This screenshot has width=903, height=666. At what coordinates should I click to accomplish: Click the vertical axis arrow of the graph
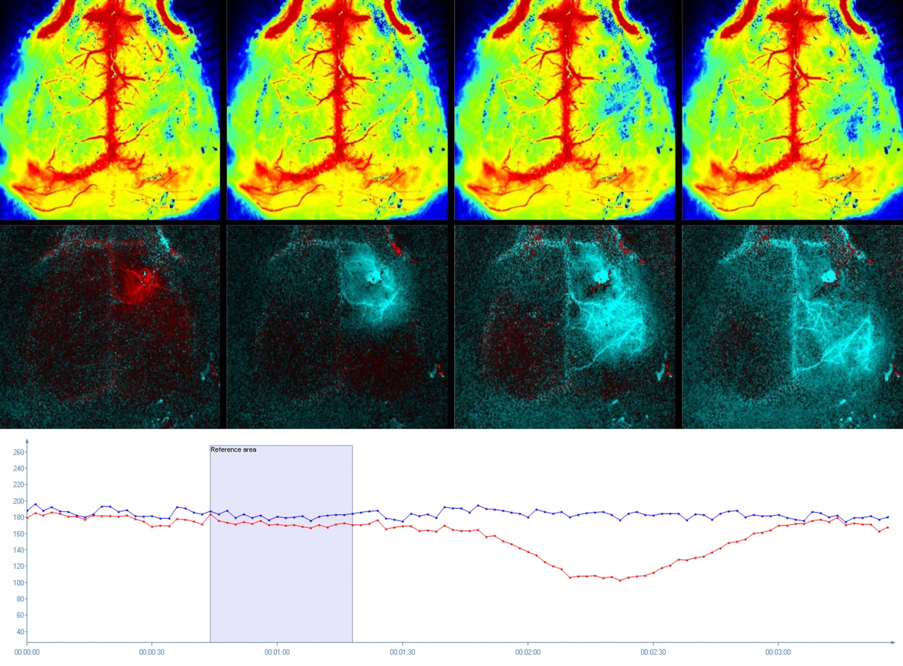tap(28, 440)
